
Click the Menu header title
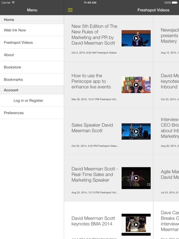pyautogui.click(x=32, y=10)
